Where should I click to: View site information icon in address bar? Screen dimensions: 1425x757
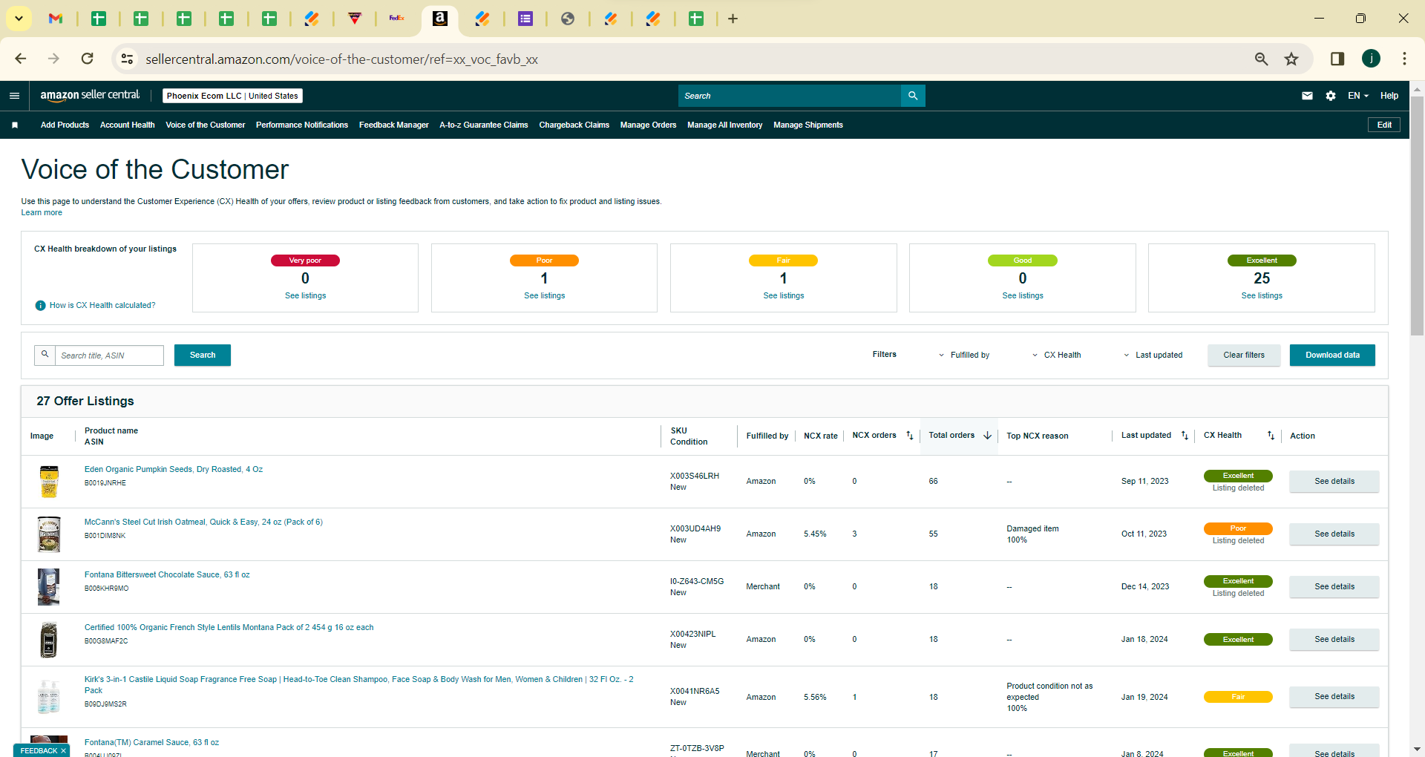128,59
